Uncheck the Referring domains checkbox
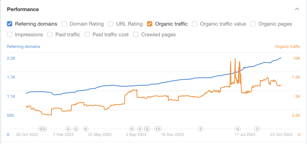The width and height of the screenshot is (307, 144). [10, 24]
